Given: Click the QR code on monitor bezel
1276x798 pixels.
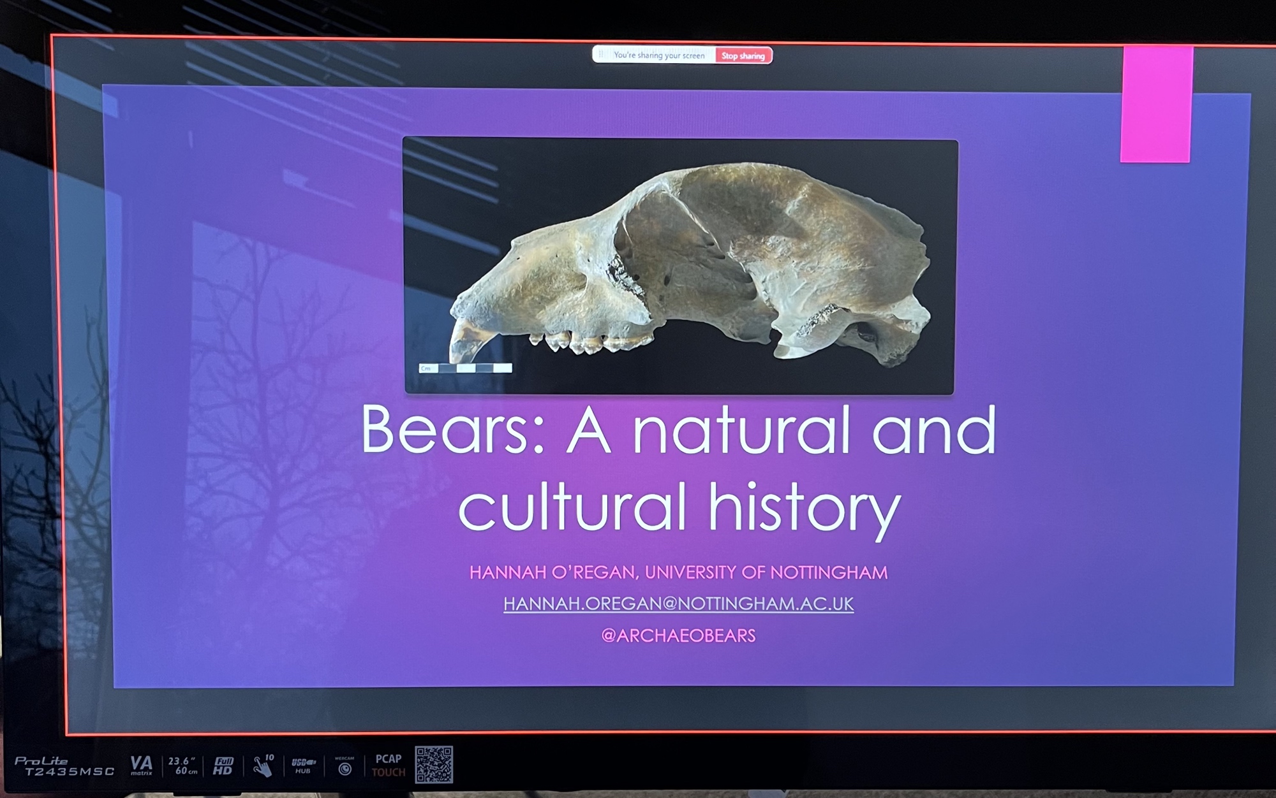Looking at the screenshot, I should [x=434, y=764].
